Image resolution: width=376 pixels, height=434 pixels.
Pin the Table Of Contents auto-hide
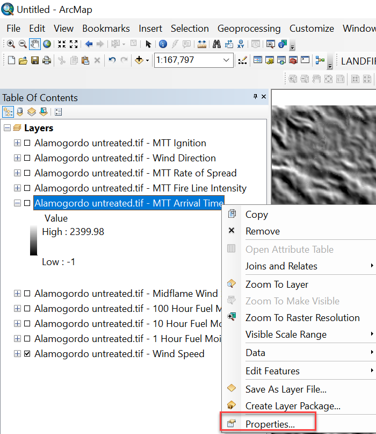256,97
